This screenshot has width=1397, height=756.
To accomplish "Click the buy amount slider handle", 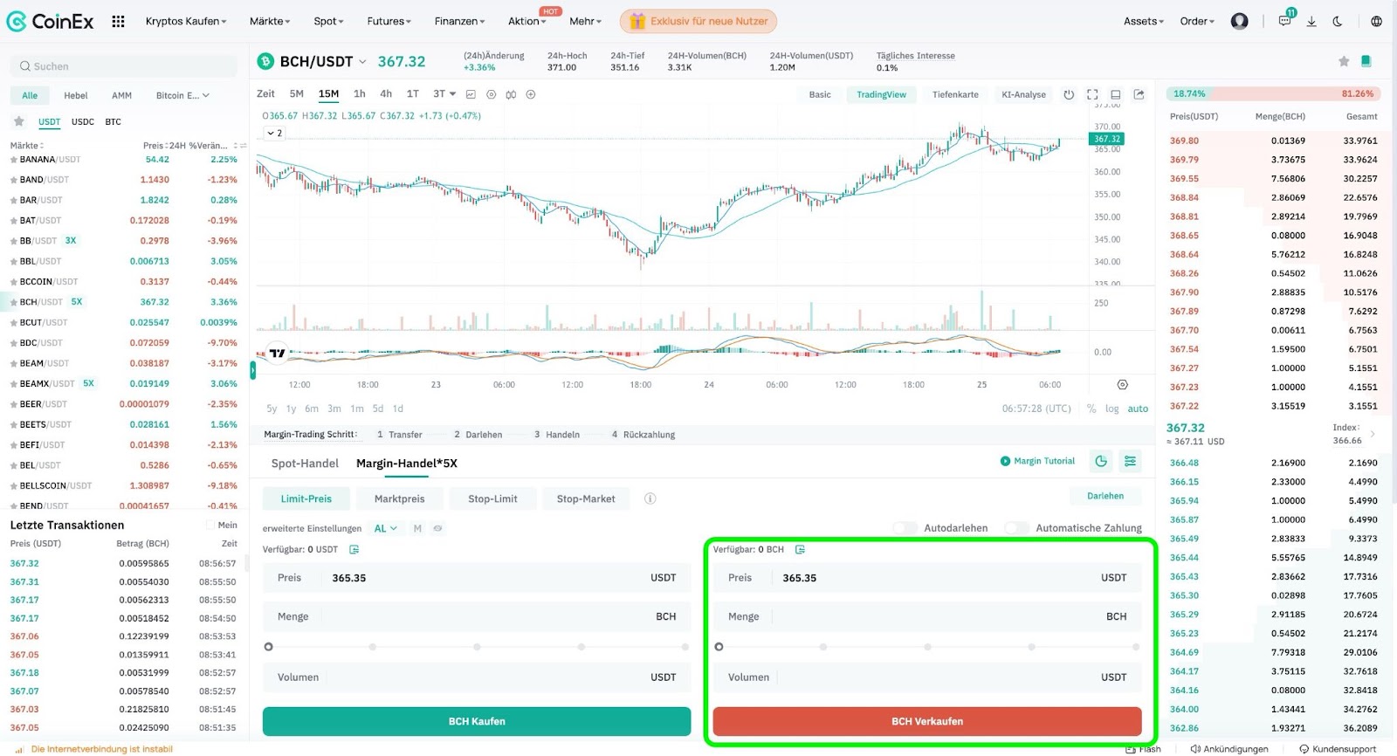I will coord(268,647).
